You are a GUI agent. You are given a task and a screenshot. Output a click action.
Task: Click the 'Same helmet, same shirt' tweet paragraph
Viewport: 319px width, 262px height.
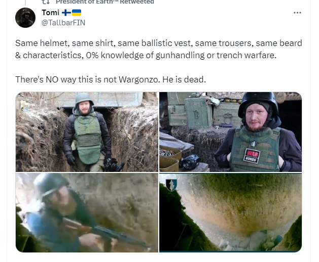pyautogui.click(x=158, y=49)
